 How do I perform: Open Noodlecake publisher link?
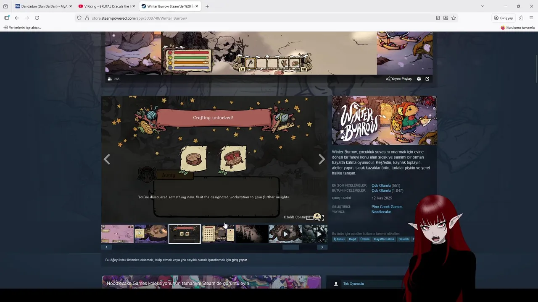[x=381, y=212]
